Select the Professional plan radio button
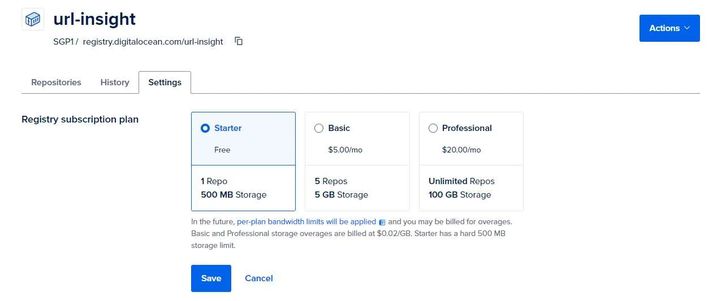Screen dimensions: 713x301 tap(433, 128)
